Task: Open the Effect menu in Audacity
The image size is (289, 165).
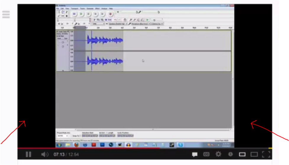Action: coord(97,9)
